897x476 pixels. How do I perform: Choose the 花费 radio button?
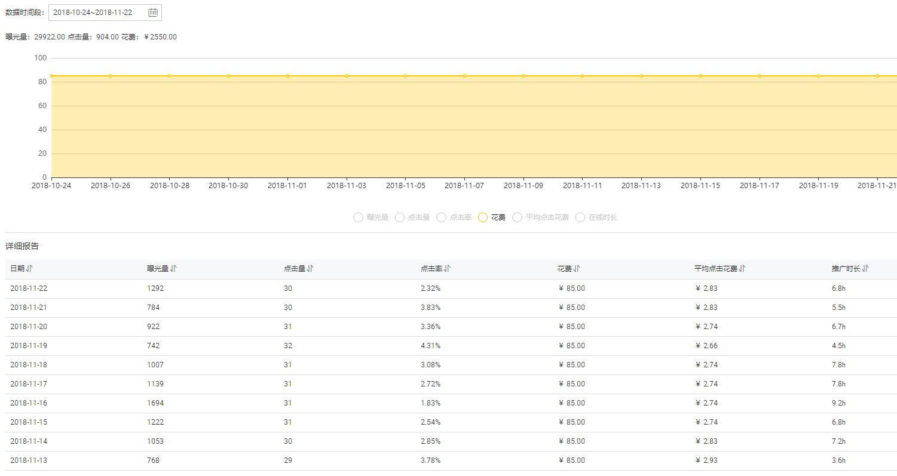483,217
